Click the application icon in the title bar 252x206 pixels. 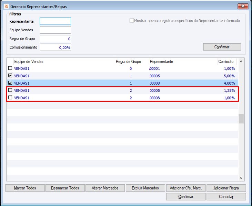click(x=6, y=7)
